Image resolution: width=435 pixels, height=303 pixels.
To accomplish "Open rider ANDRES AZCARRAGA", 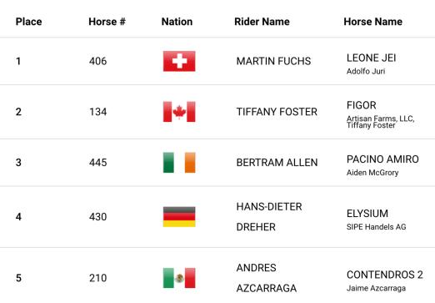I will [267, 278].
